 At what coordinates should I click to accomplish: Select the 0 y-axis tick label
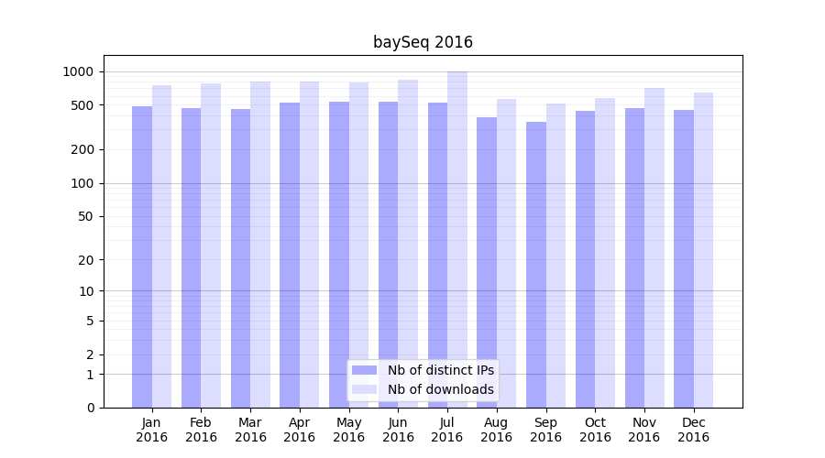(x=90, y=408)
